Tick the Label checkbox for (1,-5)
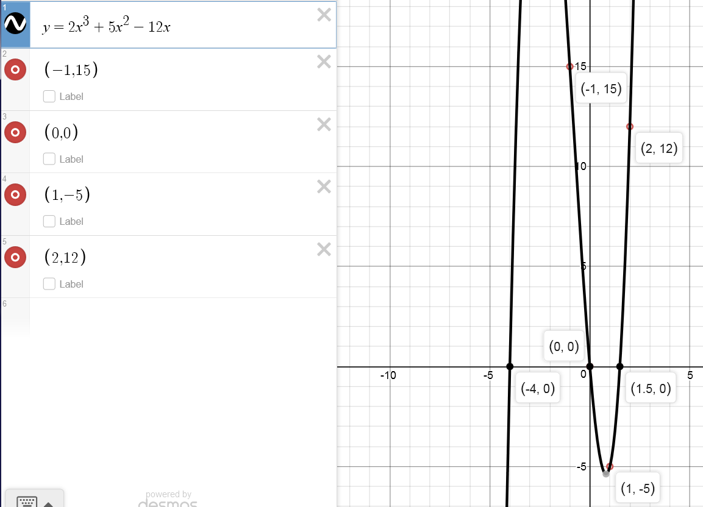The width and height of the screenshot is (703, 507). click(49, 221)
